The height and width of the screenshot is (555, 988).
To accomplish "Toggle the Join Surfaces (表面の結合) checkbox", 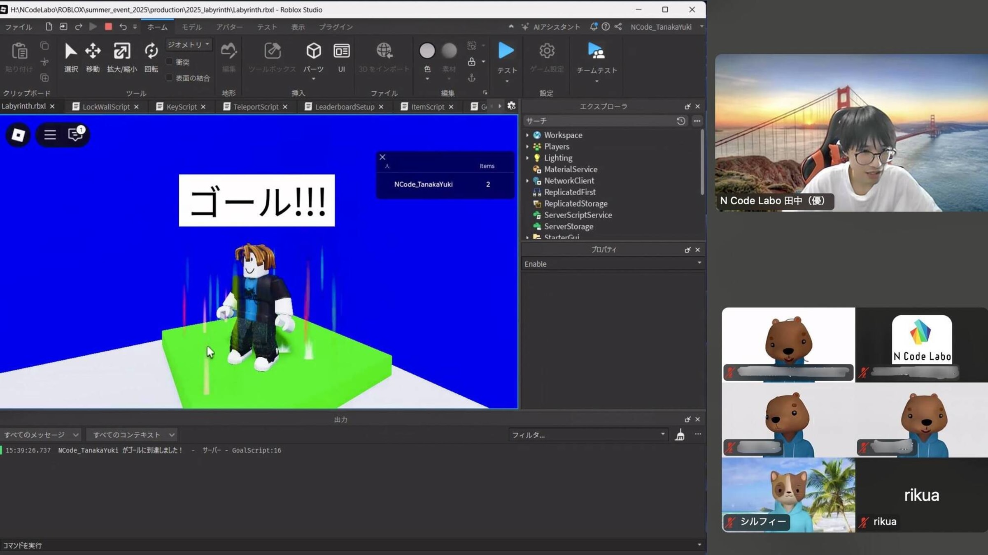I will click(170, 78).
